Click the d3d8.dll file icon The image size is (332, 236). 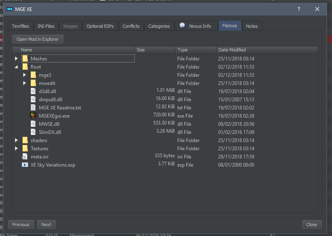[x=33, y=91]
